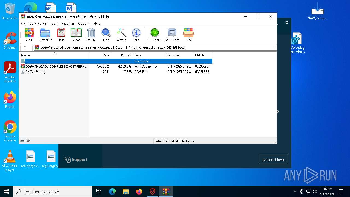Open the Help menu

tap(97, 24)
